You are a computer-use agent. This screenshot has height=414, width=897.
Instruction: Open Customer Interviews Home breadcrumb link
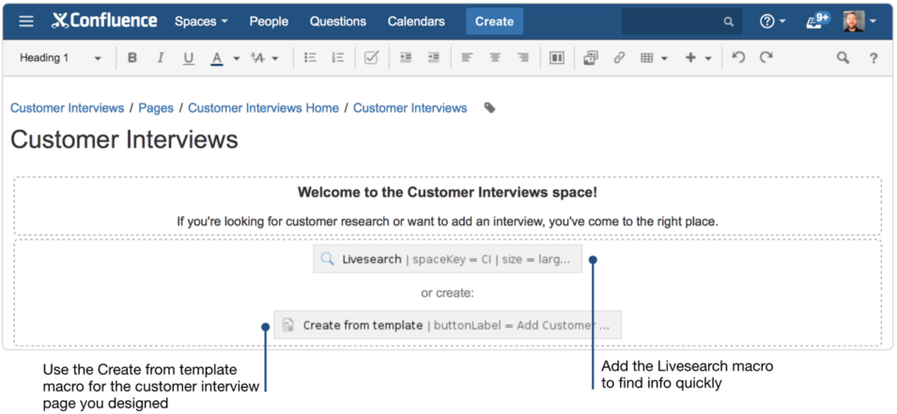(x=263, y=108)
